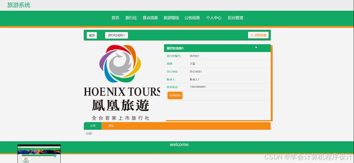354x163 pixels.
Task: Click the 办公地址1 value
Action: [x=196, y=72]
